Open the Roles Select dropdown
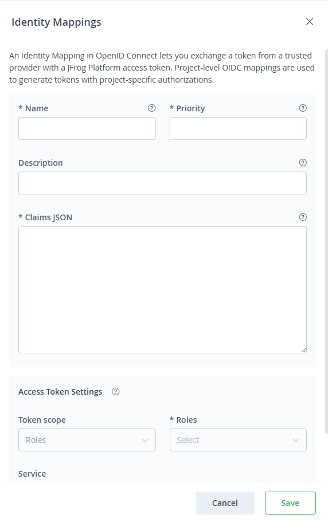The width and height of the screenshot is (328, 522). click(x=238, y=440)
